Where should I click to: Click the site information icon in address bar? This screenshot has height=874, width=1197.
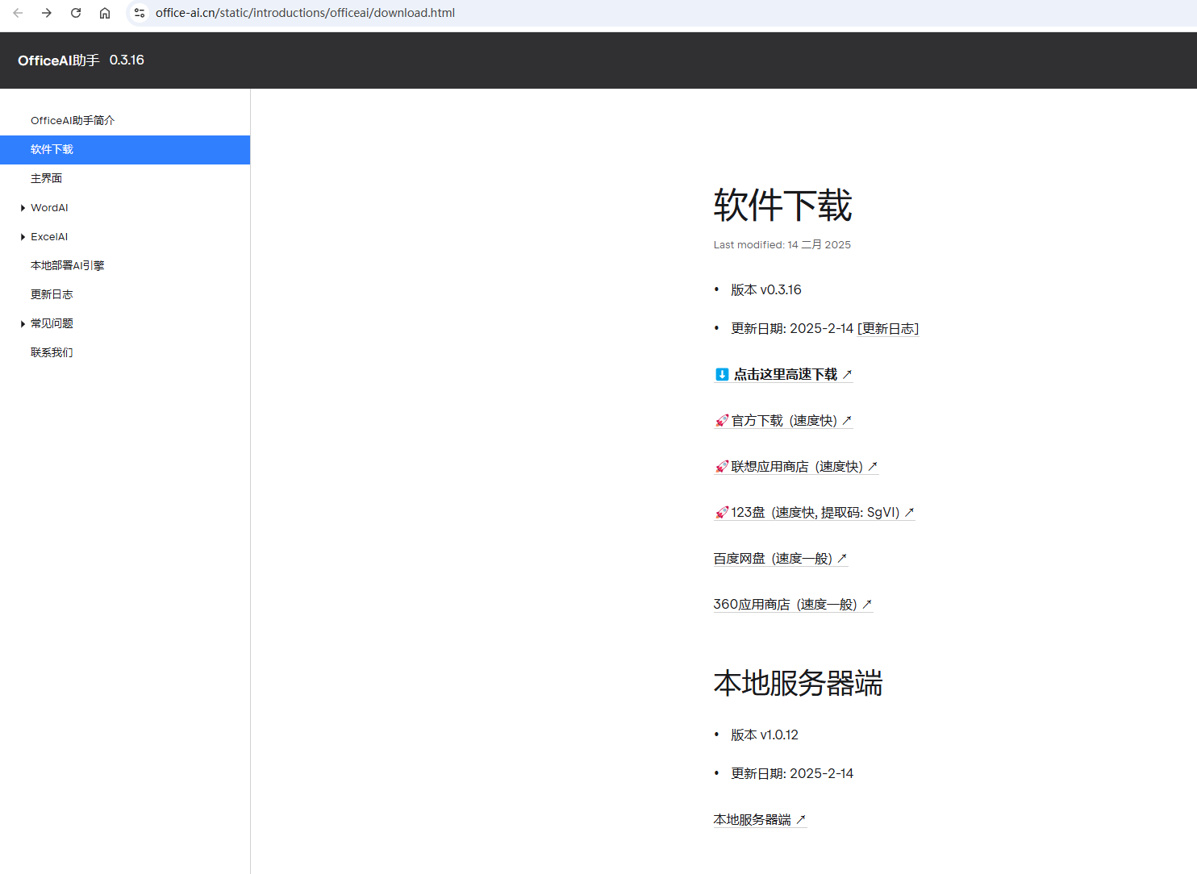pyautogui.click(x=140, y=12)
